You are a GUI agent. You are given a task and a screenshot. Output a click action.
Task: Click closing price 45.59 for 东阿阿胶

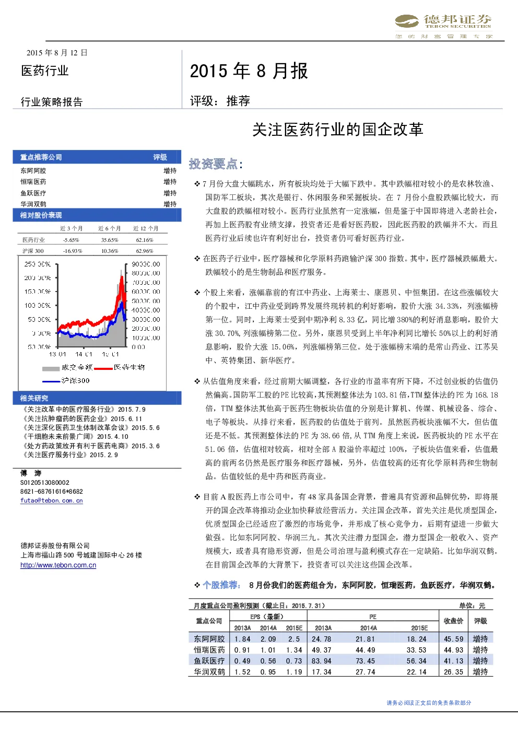[x=453, y=639]
